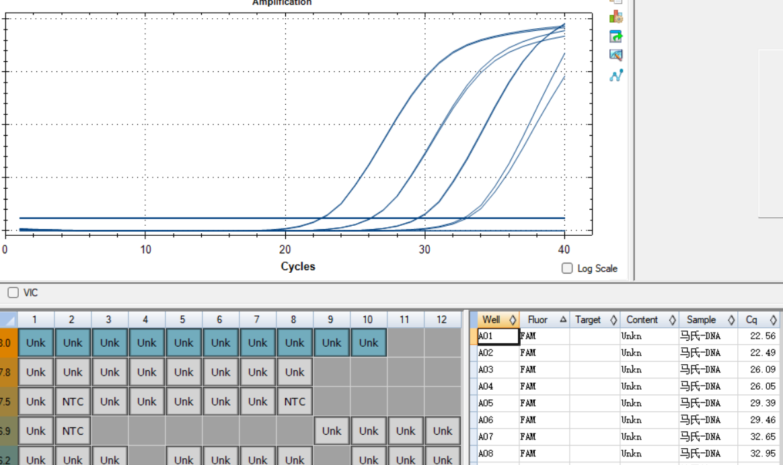This screenshot has height=465, width=783.
Task: Select plate column 1 header
Action: pyautogui.click(x=36, y=319)
